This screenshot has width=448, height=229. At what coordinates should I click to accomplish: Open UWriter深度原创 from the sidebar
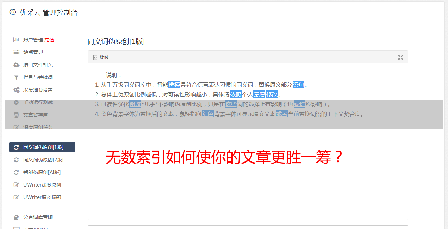42,185
